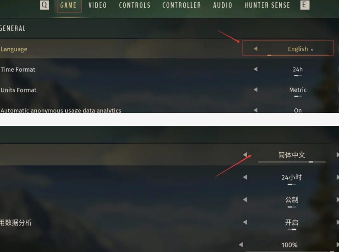Toggle 开启 setting with its right arrow
339x252 pixels.
(x=338, y=222)
